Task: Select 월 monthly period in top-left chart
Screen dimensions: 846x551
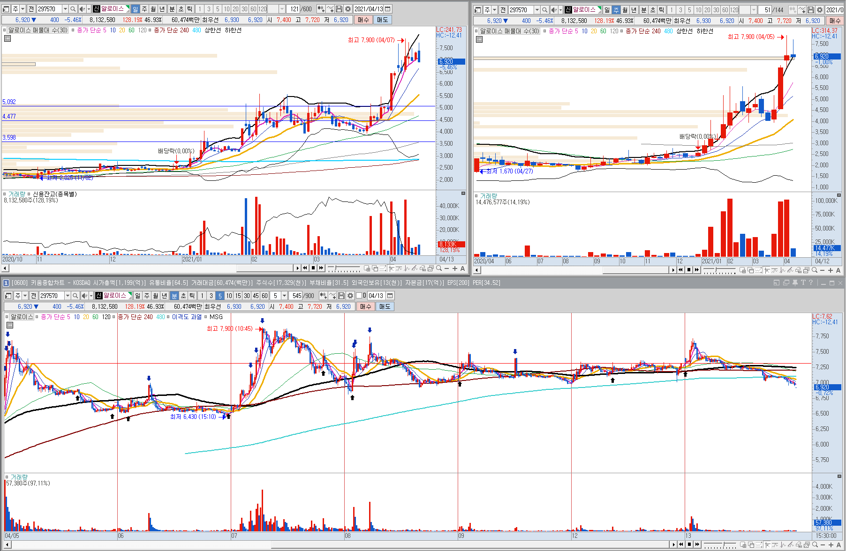Action: [x=153, y=9]
